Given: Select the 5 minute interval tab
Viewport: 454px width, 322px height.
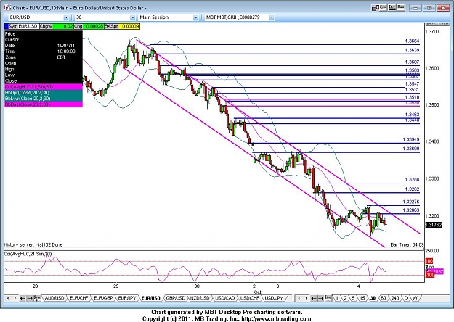Looking at the screenshot, I should pyautogui.click(x=353, y=298).
